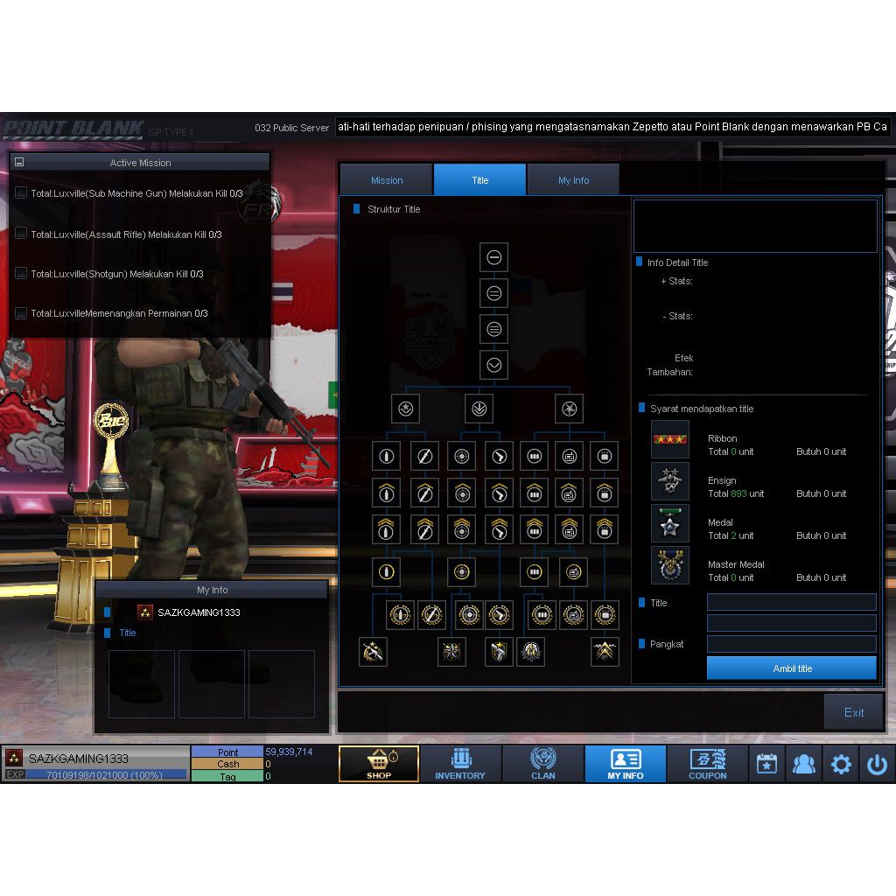The image size is (896, 896).
Task: Switch to the Mission tab
Action: pos(387,180)
